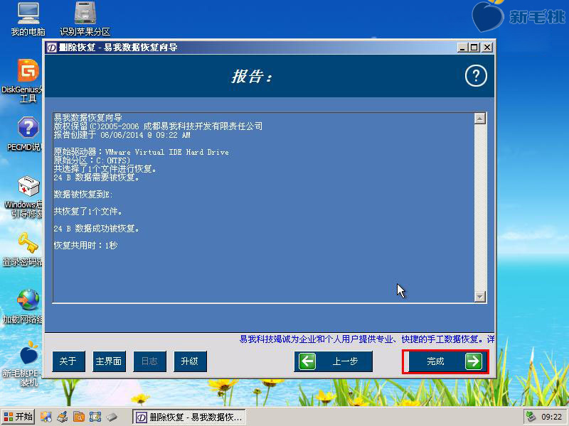The height and width of the screenshot is (426, 569).
Task: Click report line 24 B 数据成功被恢复
Action: [x=97, y=228]
